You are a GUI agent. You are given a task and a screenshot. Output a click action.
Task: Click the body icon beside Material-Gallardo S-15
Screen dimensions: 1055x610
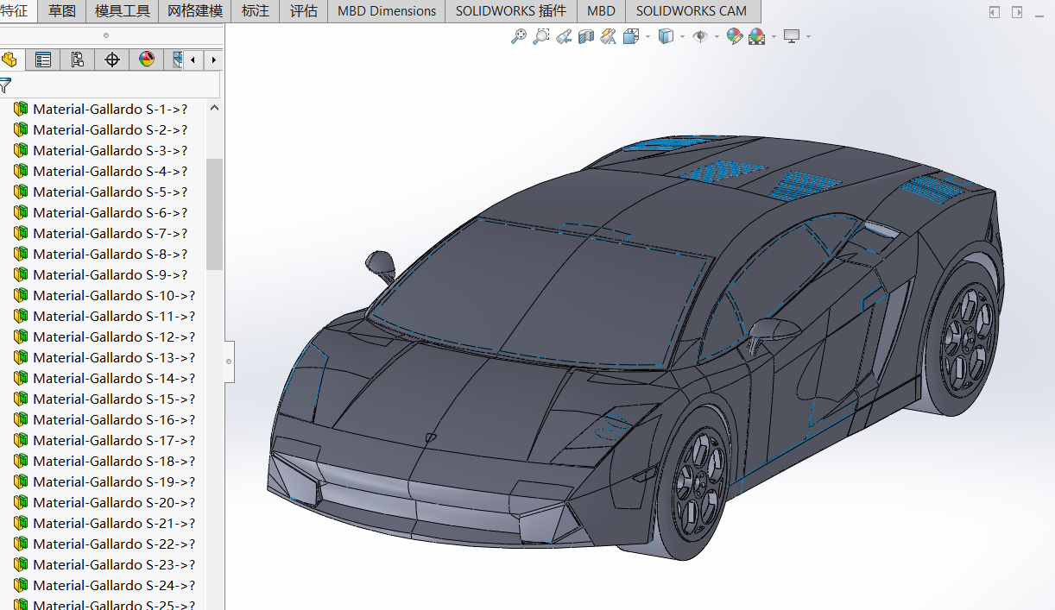(x=21, y=399)
